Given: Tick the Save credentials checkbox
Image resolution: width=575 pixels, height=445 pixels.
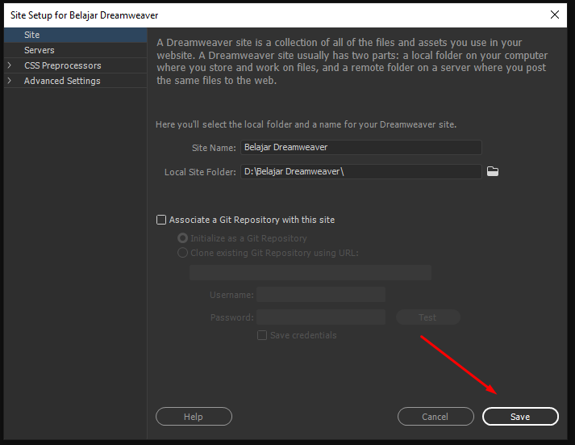Looking at the screenshot, I should pos(262,335).
